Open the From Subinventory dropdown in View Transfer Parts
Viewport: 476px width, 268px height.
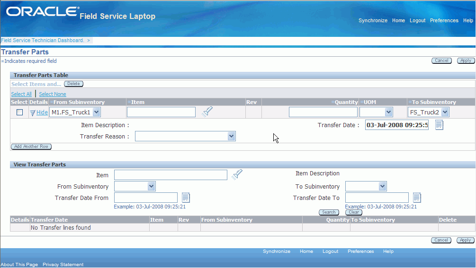tap(152, 186)
